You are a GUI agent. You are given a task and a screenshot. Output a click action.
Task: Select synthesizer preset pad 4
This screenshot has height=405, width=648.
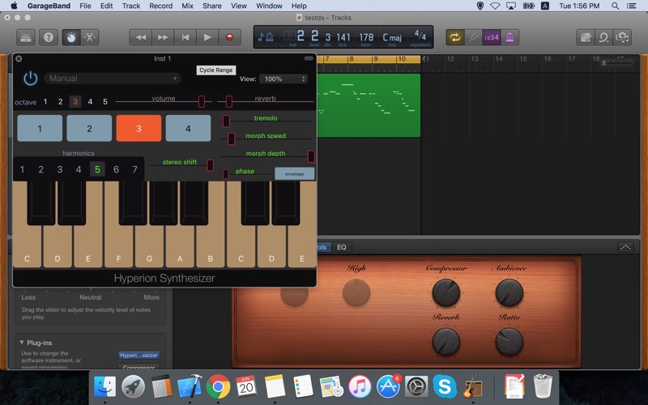click(x=188, y=129)
